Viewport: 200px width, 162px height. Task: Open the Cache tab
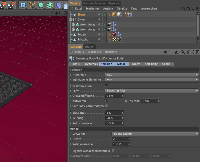pos(166,64)
